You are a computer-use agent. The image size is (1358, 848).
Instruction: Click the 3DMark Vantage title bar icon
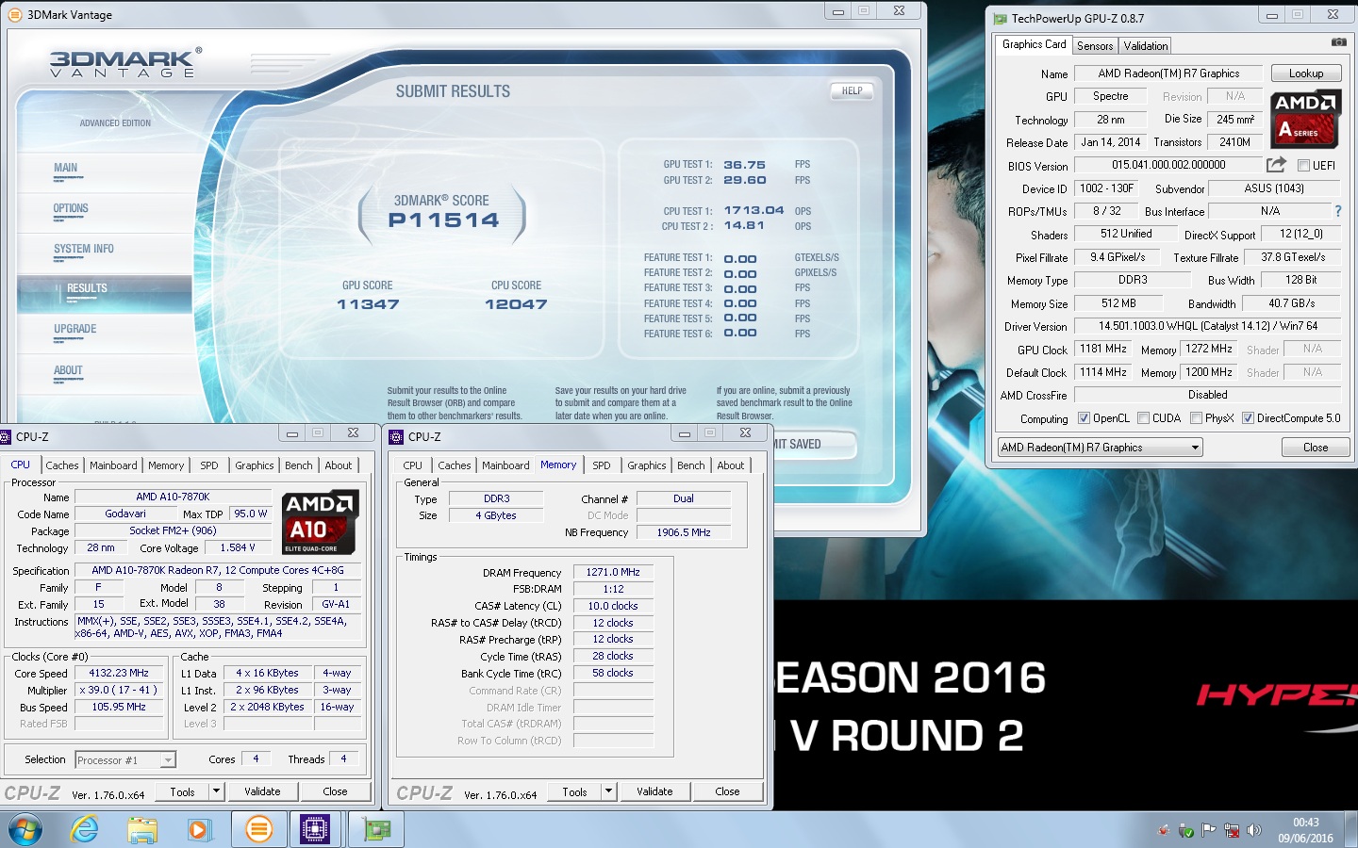(x=14, y=14)
